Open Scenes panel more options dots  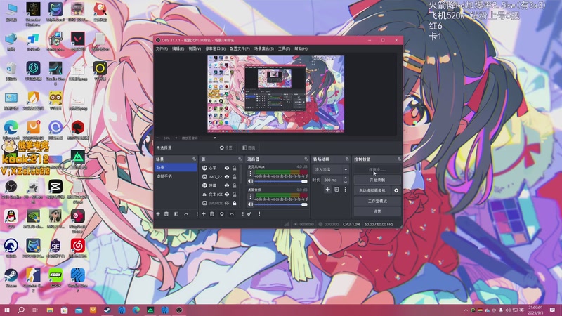[x=197, y=214]
